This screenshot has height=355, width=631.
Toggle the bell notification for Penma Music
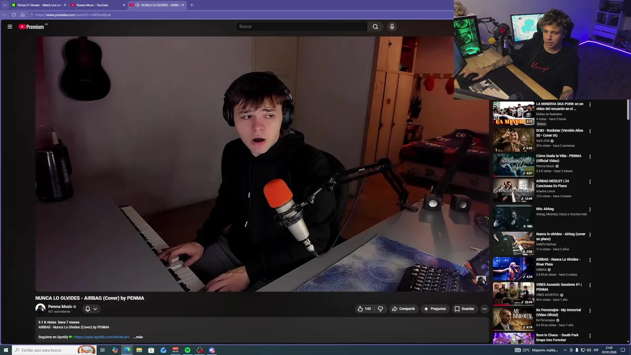88,309
